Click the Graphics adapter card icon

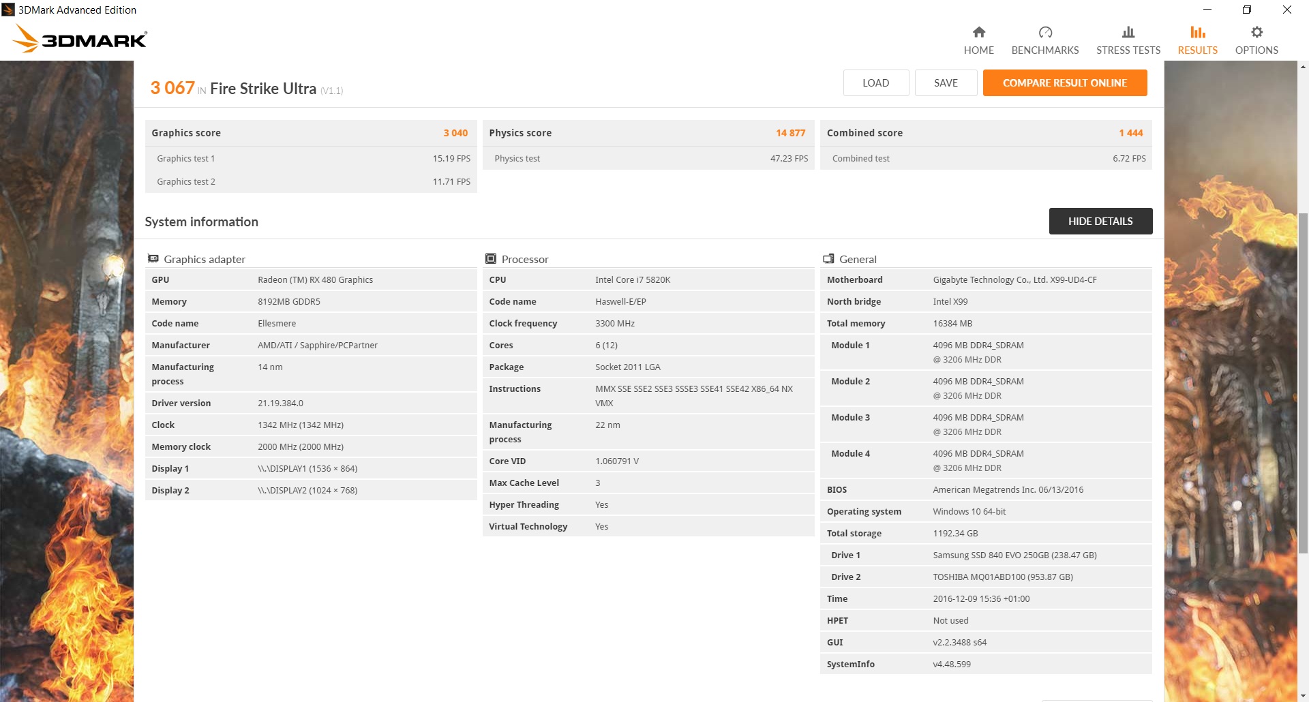(x=153, y=259)
